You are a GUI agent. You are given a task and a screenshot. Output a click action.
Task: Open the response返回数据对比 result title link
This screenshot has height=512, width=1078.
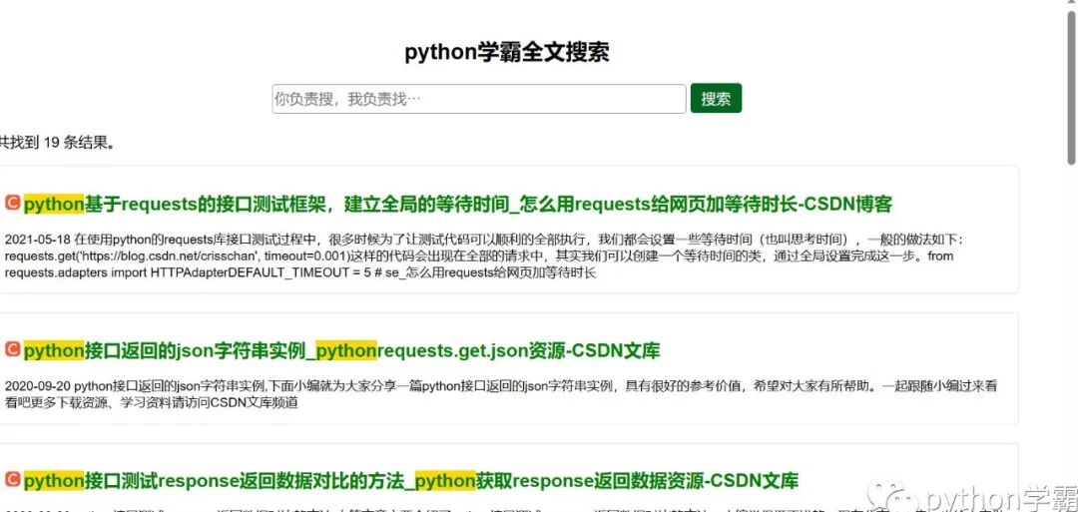point(411,480)
